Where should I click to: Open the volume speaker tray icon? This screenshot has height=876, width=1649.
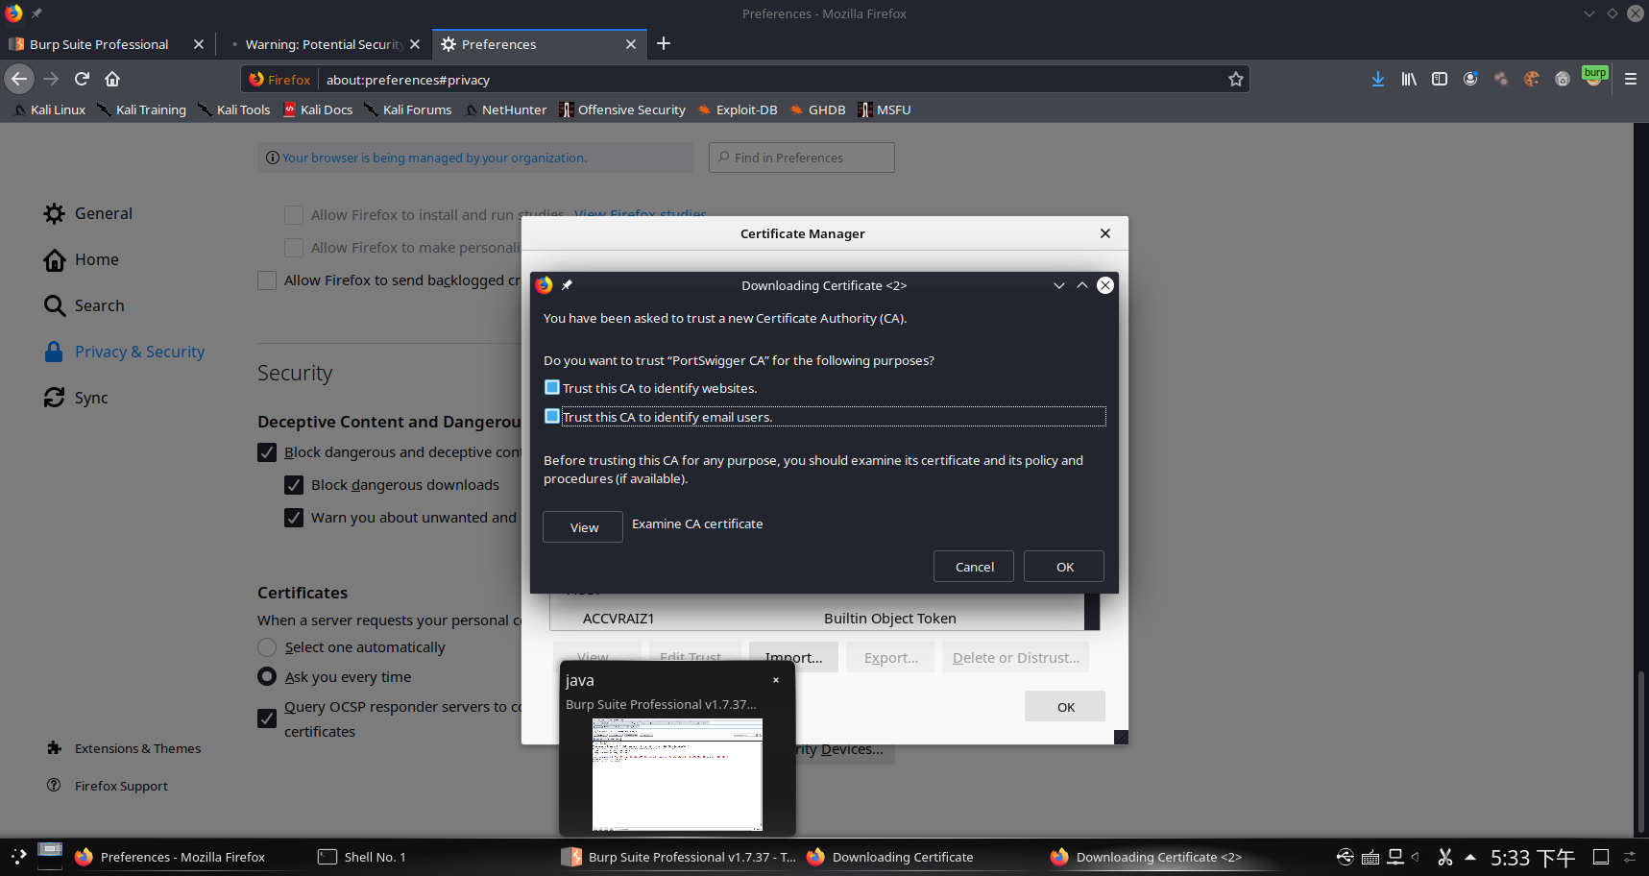point(1417,857)
